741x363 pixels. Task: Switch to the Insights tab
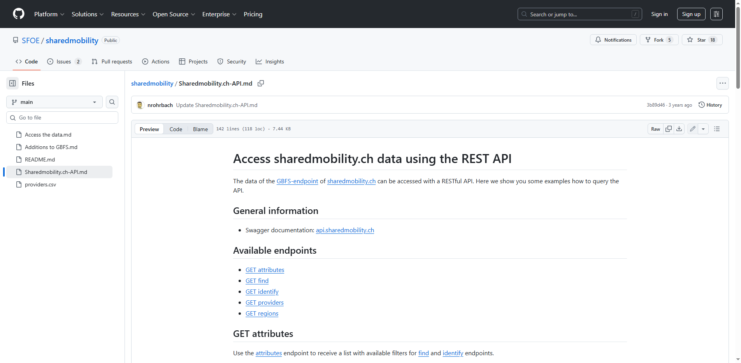tap(270, 61)
